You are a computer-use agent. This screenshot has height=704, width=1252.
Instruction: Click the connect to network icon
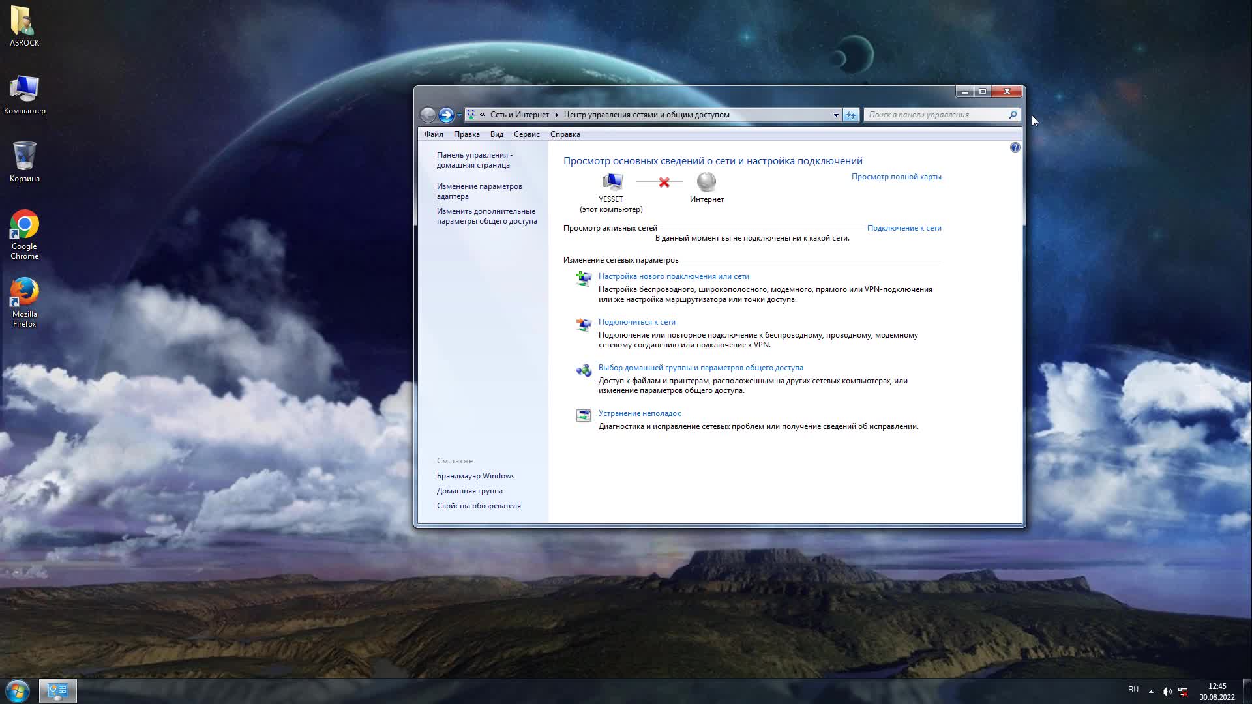(583, 325)
